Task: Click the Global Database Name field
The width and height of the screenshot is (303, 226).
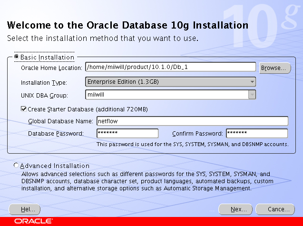Action: 192,121
